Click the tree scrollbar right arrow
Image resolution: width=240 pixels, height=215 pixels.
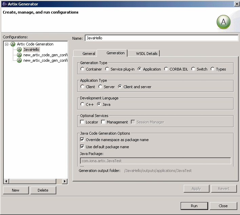(x=65, y=181)
